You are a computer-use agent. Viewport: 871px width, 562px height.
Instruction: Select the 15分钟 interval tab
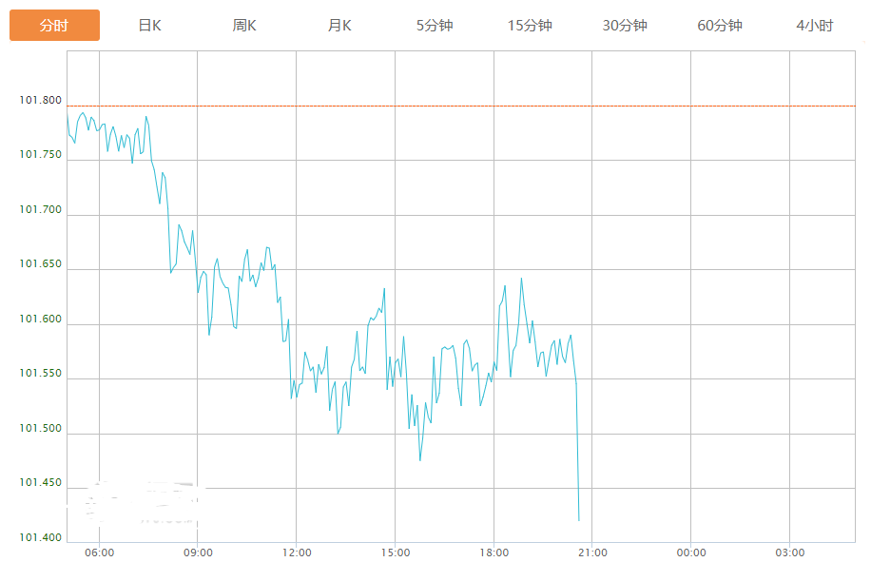[x=530, y=26]
